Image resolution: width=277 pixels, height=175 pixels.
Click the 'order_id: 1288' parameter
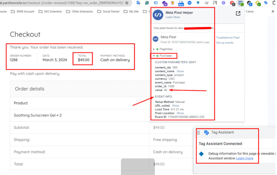click(x=165, y=86)
